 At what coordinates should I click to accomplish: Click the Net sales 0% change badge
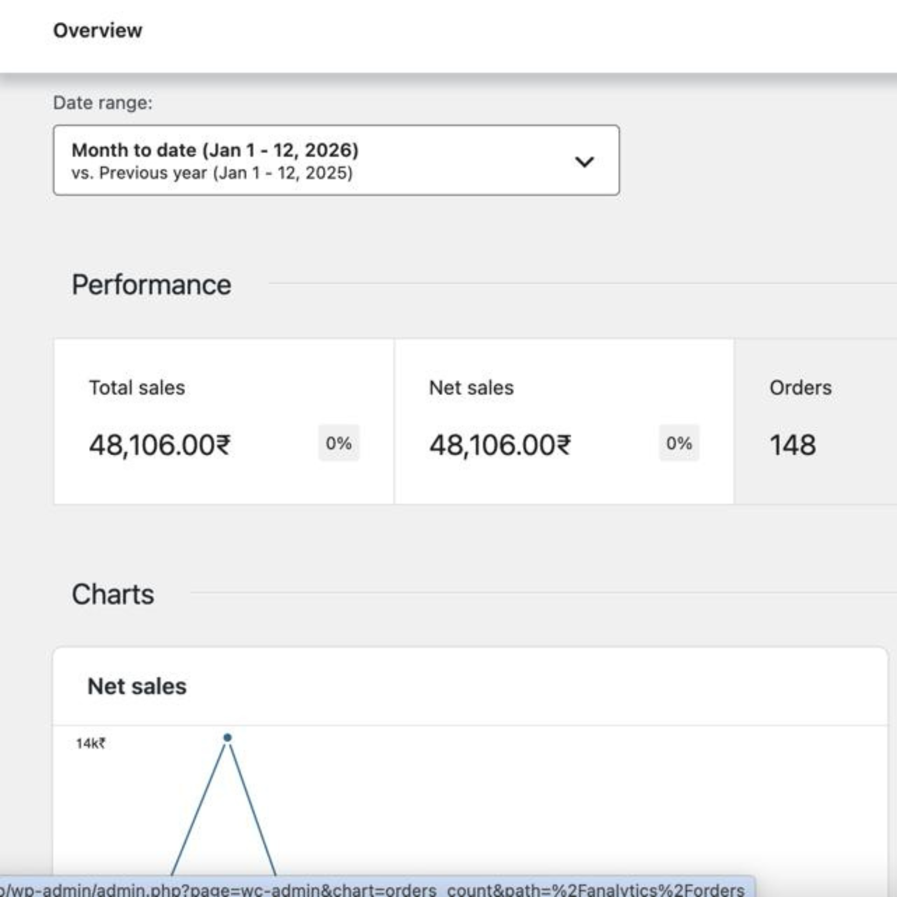[x=679, y=443]
